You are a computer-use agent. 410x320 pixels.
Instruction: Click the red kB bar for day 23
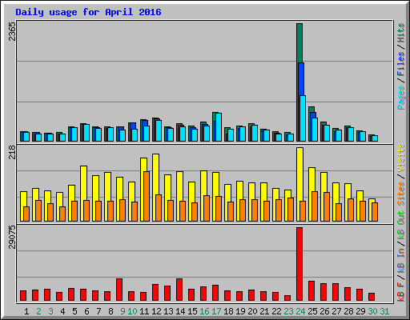tap(287, 298)
